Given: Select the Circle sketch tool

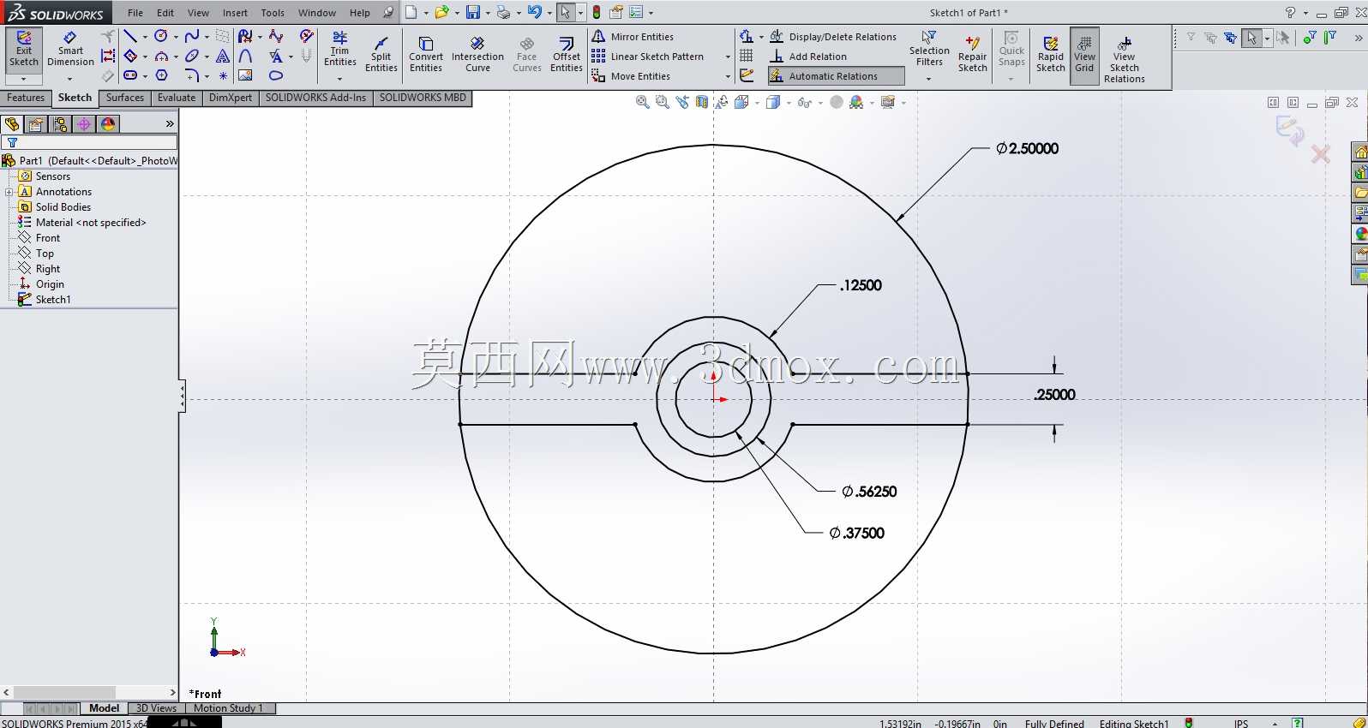Looking at the screenshot, I should click(161, 36).
